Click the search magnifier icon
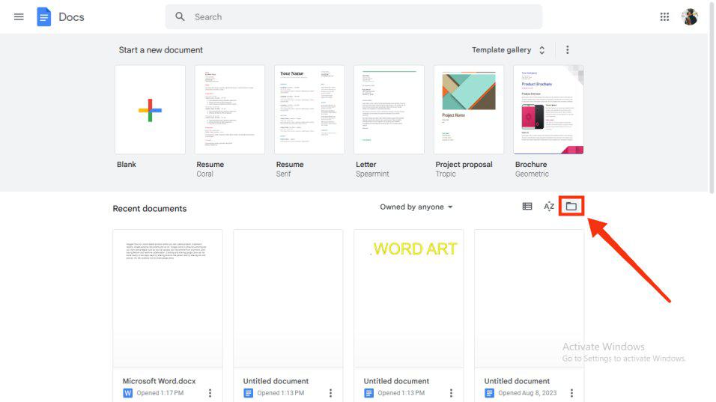Screen dimensions: 716x402 (180, 17)
